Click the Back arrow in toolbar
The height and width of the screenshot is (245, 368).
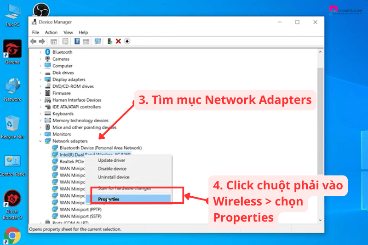click(x=33, y=41)
